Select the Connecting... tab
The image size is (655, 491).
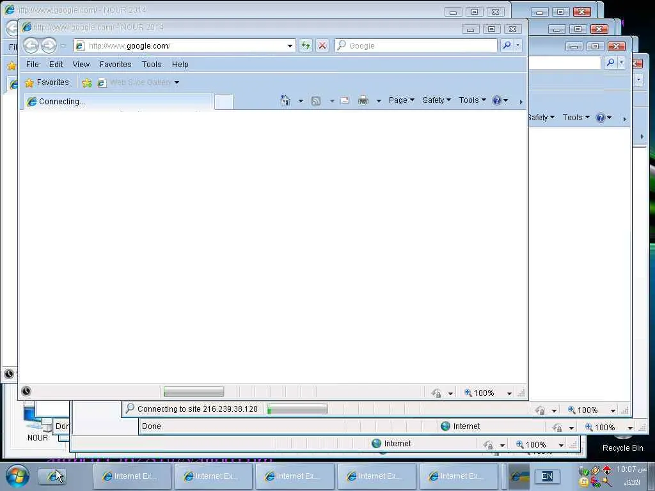click(x=118, y=102)
